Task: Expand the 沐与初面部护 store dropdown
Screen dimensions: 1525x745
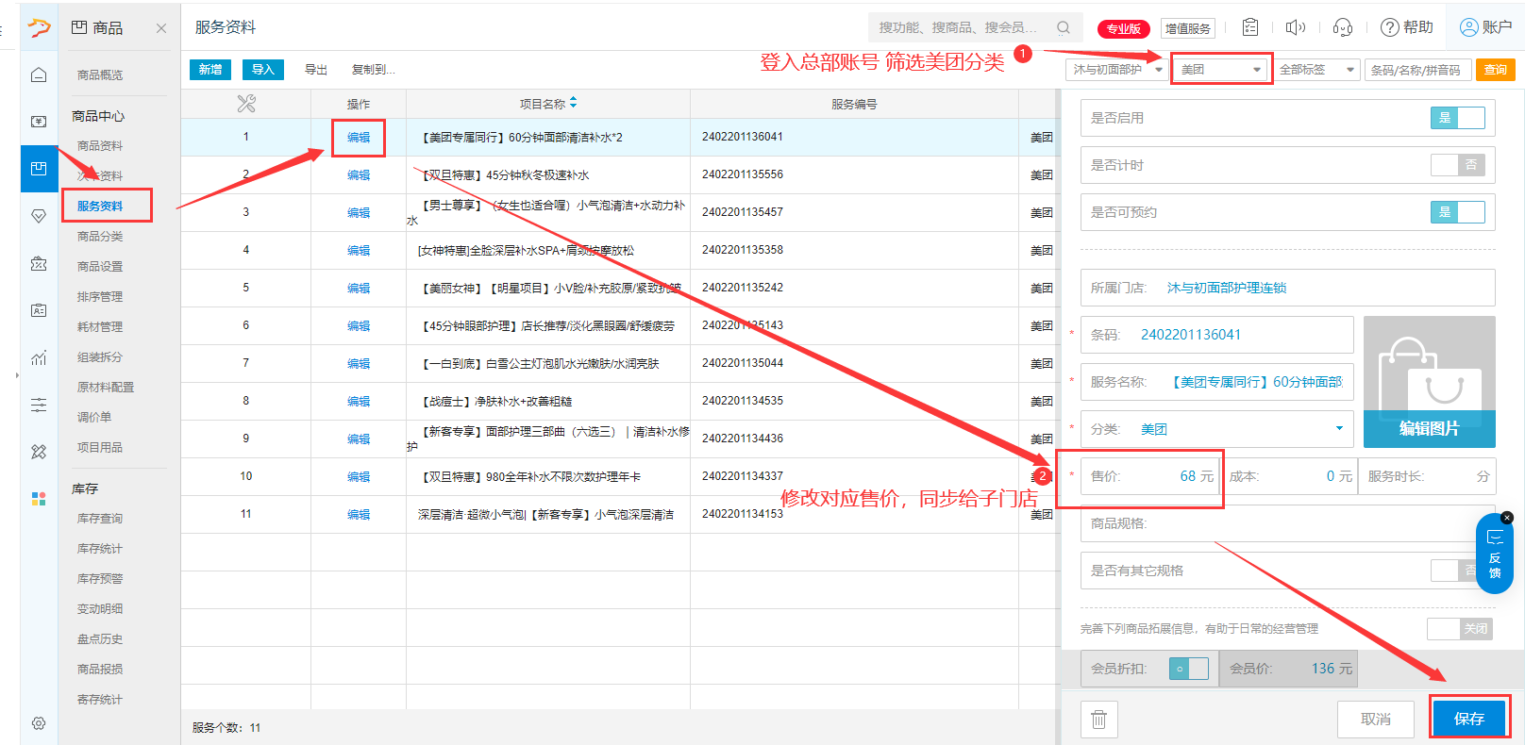Action: (x=1116, y=70)
